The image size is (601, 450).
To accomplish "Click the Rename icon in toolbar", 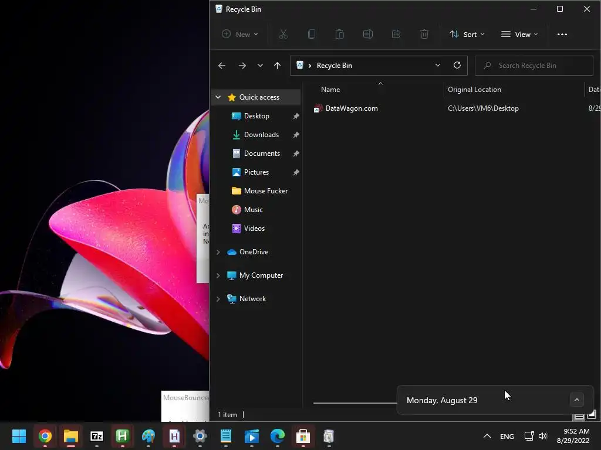I will click(368, 35).
